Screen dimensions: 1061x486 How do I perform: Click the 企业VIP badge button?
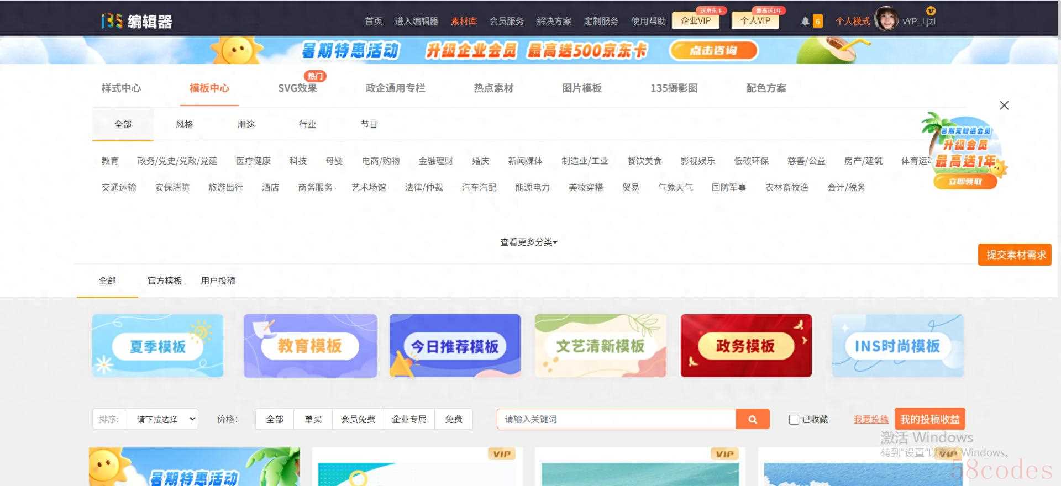tap(695, 20)
